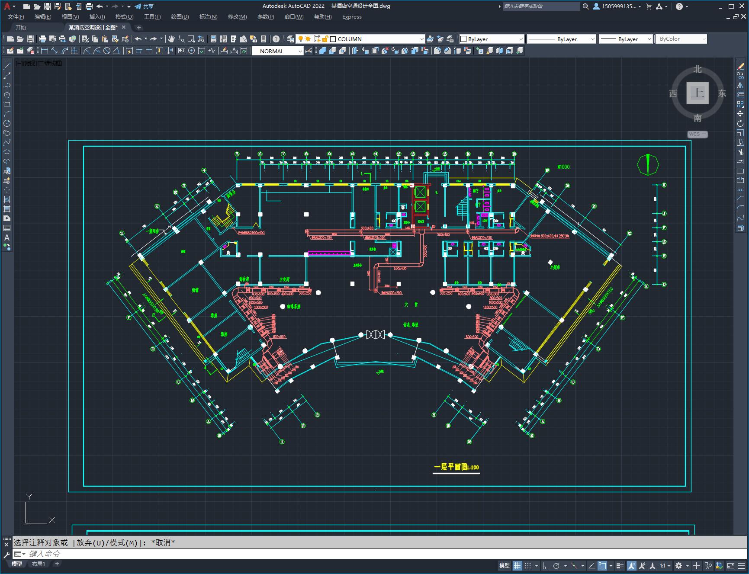749x574 pixels.
Task: Toggle annotation visibility in status bar
Action: (x=632, y=565)
